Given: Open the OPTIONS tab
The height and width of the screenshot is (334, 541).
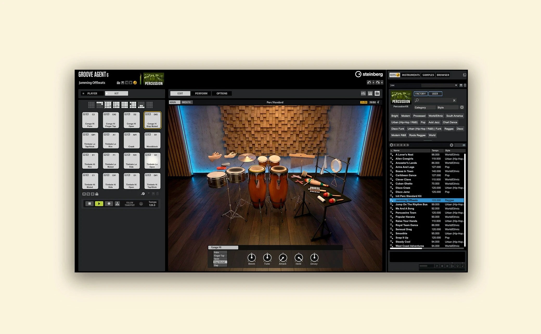Looking at the screenshot, I should click(222, 93).
